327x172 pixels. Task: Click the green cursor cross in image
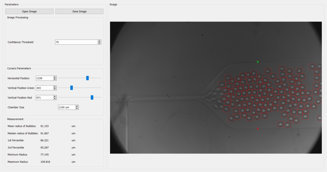(258, 62)
